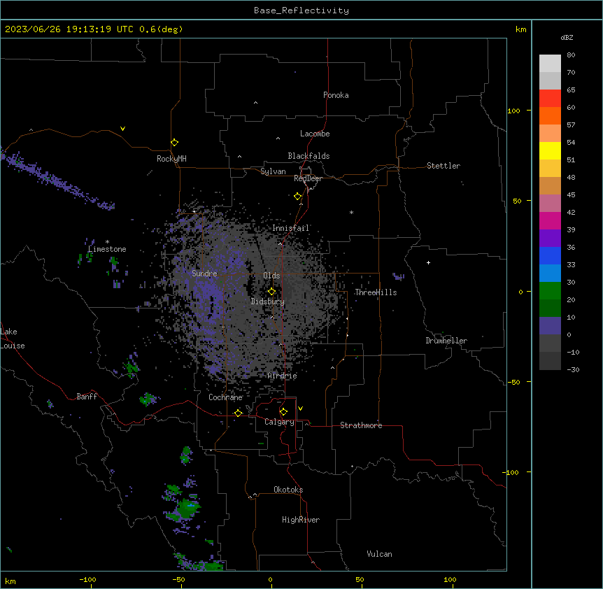Click the Ponoka city label
Screen dimensions: 603x589
point(336,95)
